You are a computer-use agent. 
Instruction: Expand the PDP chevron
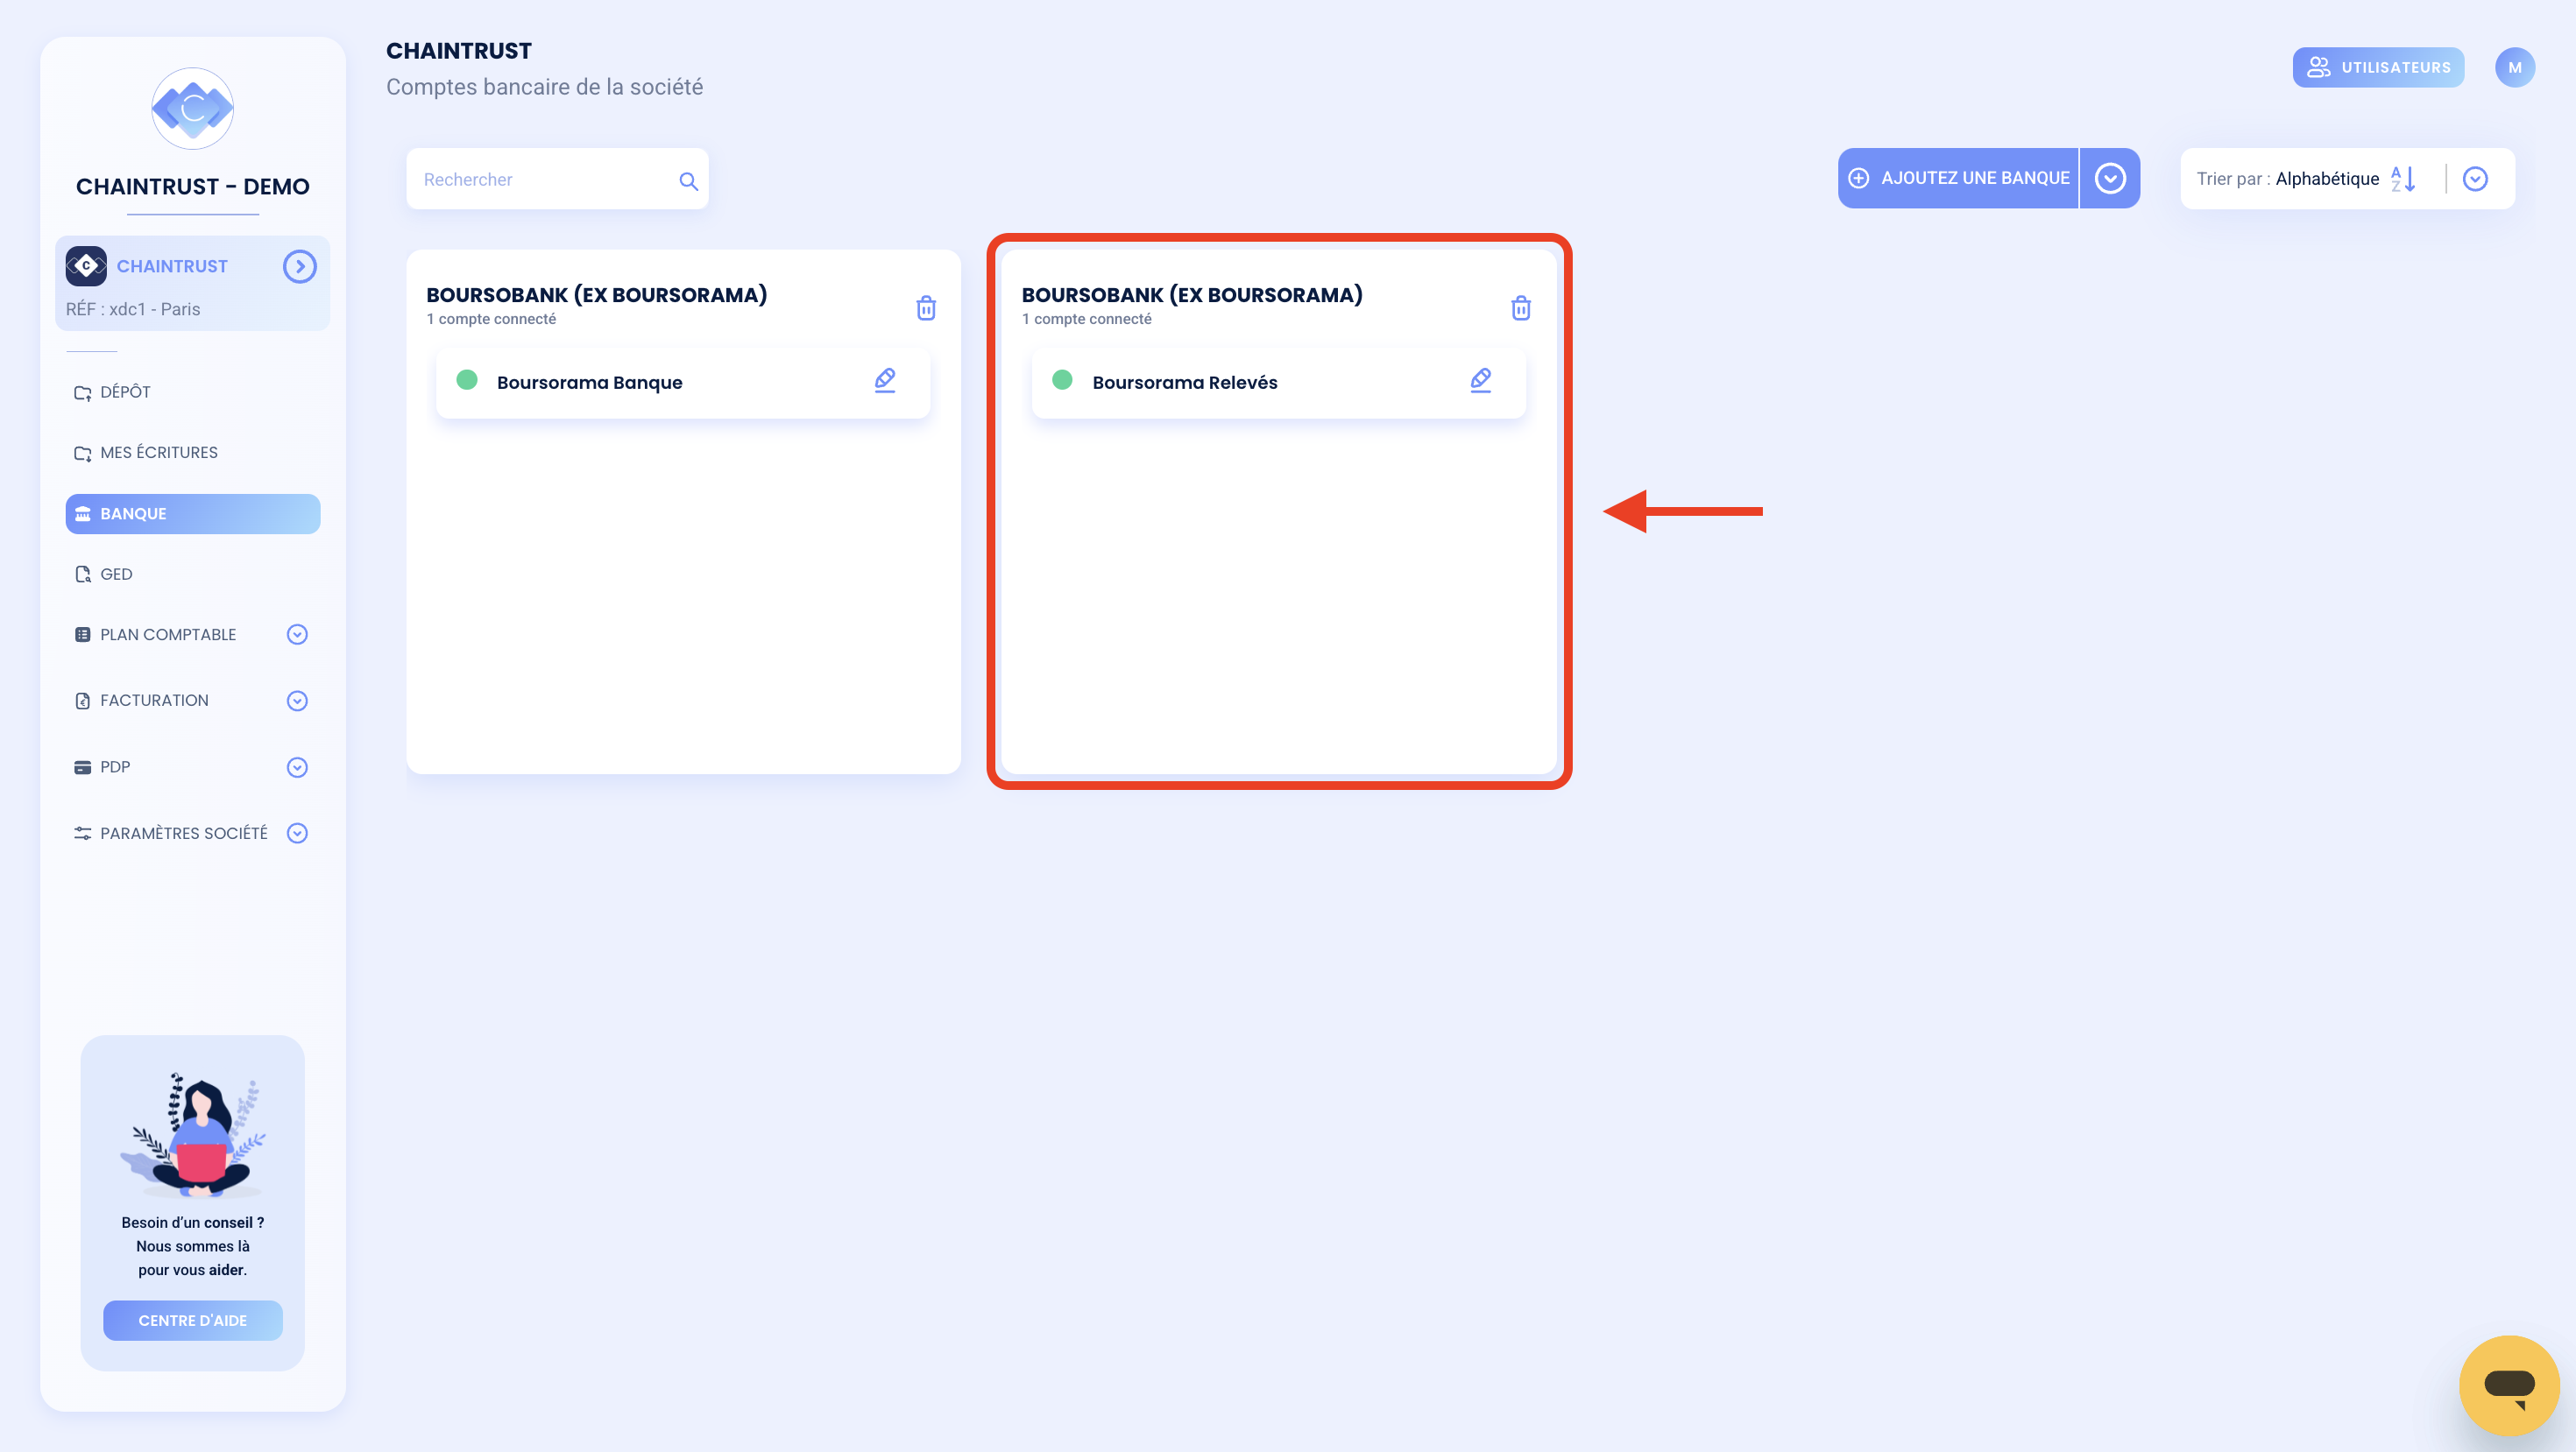pos(297,767)
